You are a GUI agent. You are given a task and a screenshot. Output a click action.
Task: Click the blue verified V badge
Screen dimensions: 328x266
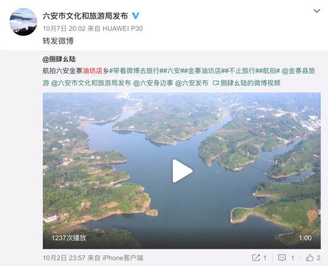(x=135, y=16)
